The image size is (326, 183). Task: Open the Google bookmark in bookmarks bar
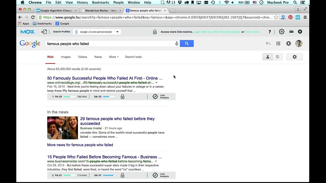click(62, 24)
